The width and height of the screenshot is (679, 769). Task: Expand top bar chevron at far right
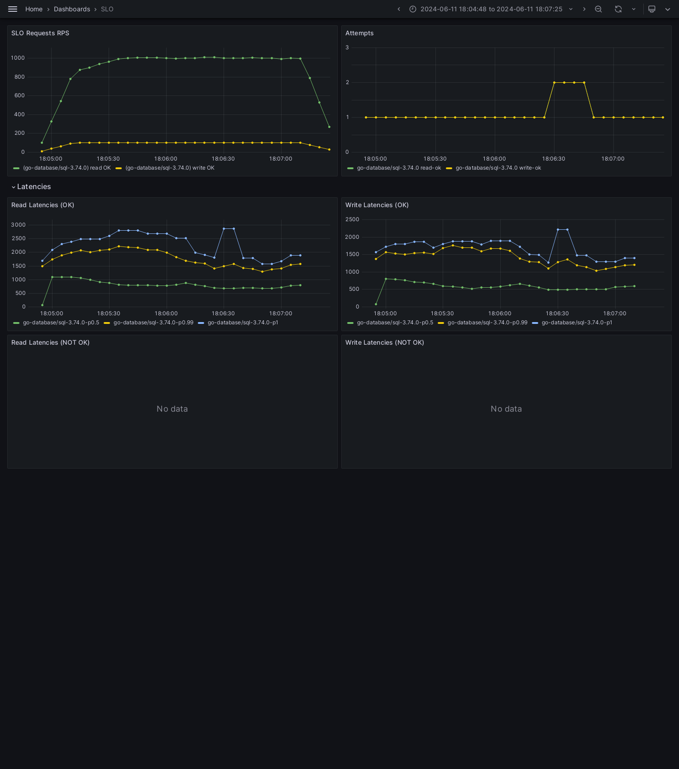click(668, 9)
